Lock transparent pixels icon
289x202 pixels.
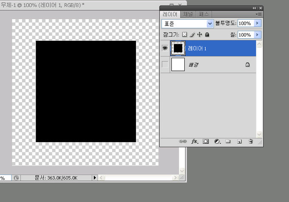[x=184, y=34]
